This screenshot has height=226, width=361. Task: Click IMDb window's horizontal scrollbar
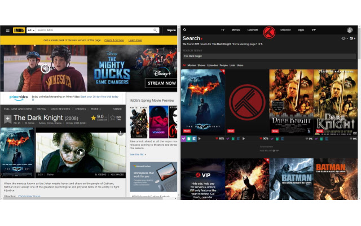coord(83,198)
